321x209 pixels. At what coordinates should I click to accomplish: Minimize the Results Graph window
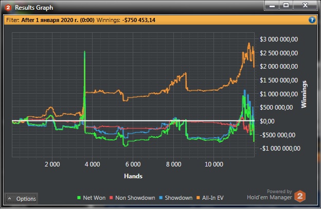point(272,6)
